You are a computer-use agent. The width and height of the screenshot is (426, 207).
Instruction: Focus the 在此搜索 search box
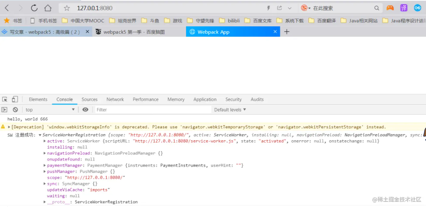click(342, 8)
